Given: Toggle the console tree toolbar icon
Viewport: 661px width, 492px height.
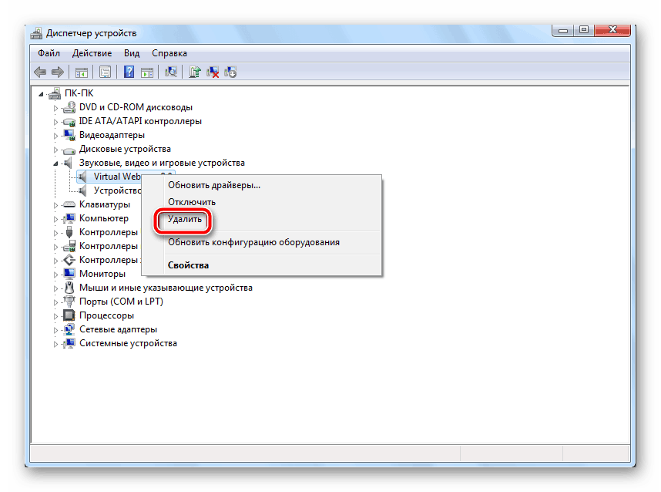Looking at the screenshot, I should (x=82, y=72).
